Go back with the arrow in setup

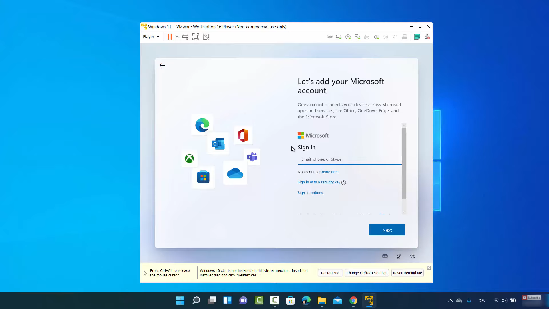click(x=162, y=66)
